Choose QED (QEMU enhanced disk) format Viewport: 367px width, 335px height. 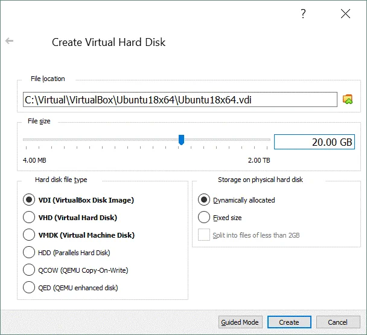pyautogui.click(x=28, y=287)
